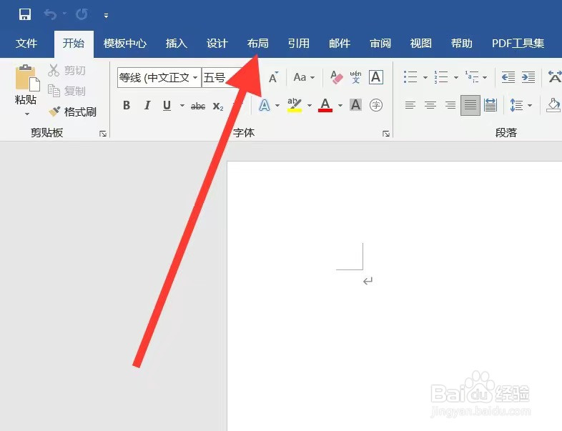
Task: Increase paragraph indent
Action: [x=528, y=77]
